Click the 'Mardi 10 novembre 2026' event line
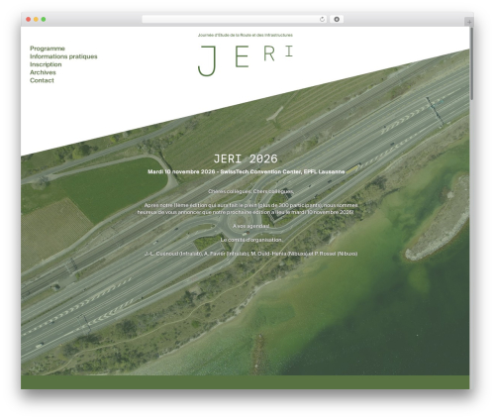495x419 pixels. point(247,171)
